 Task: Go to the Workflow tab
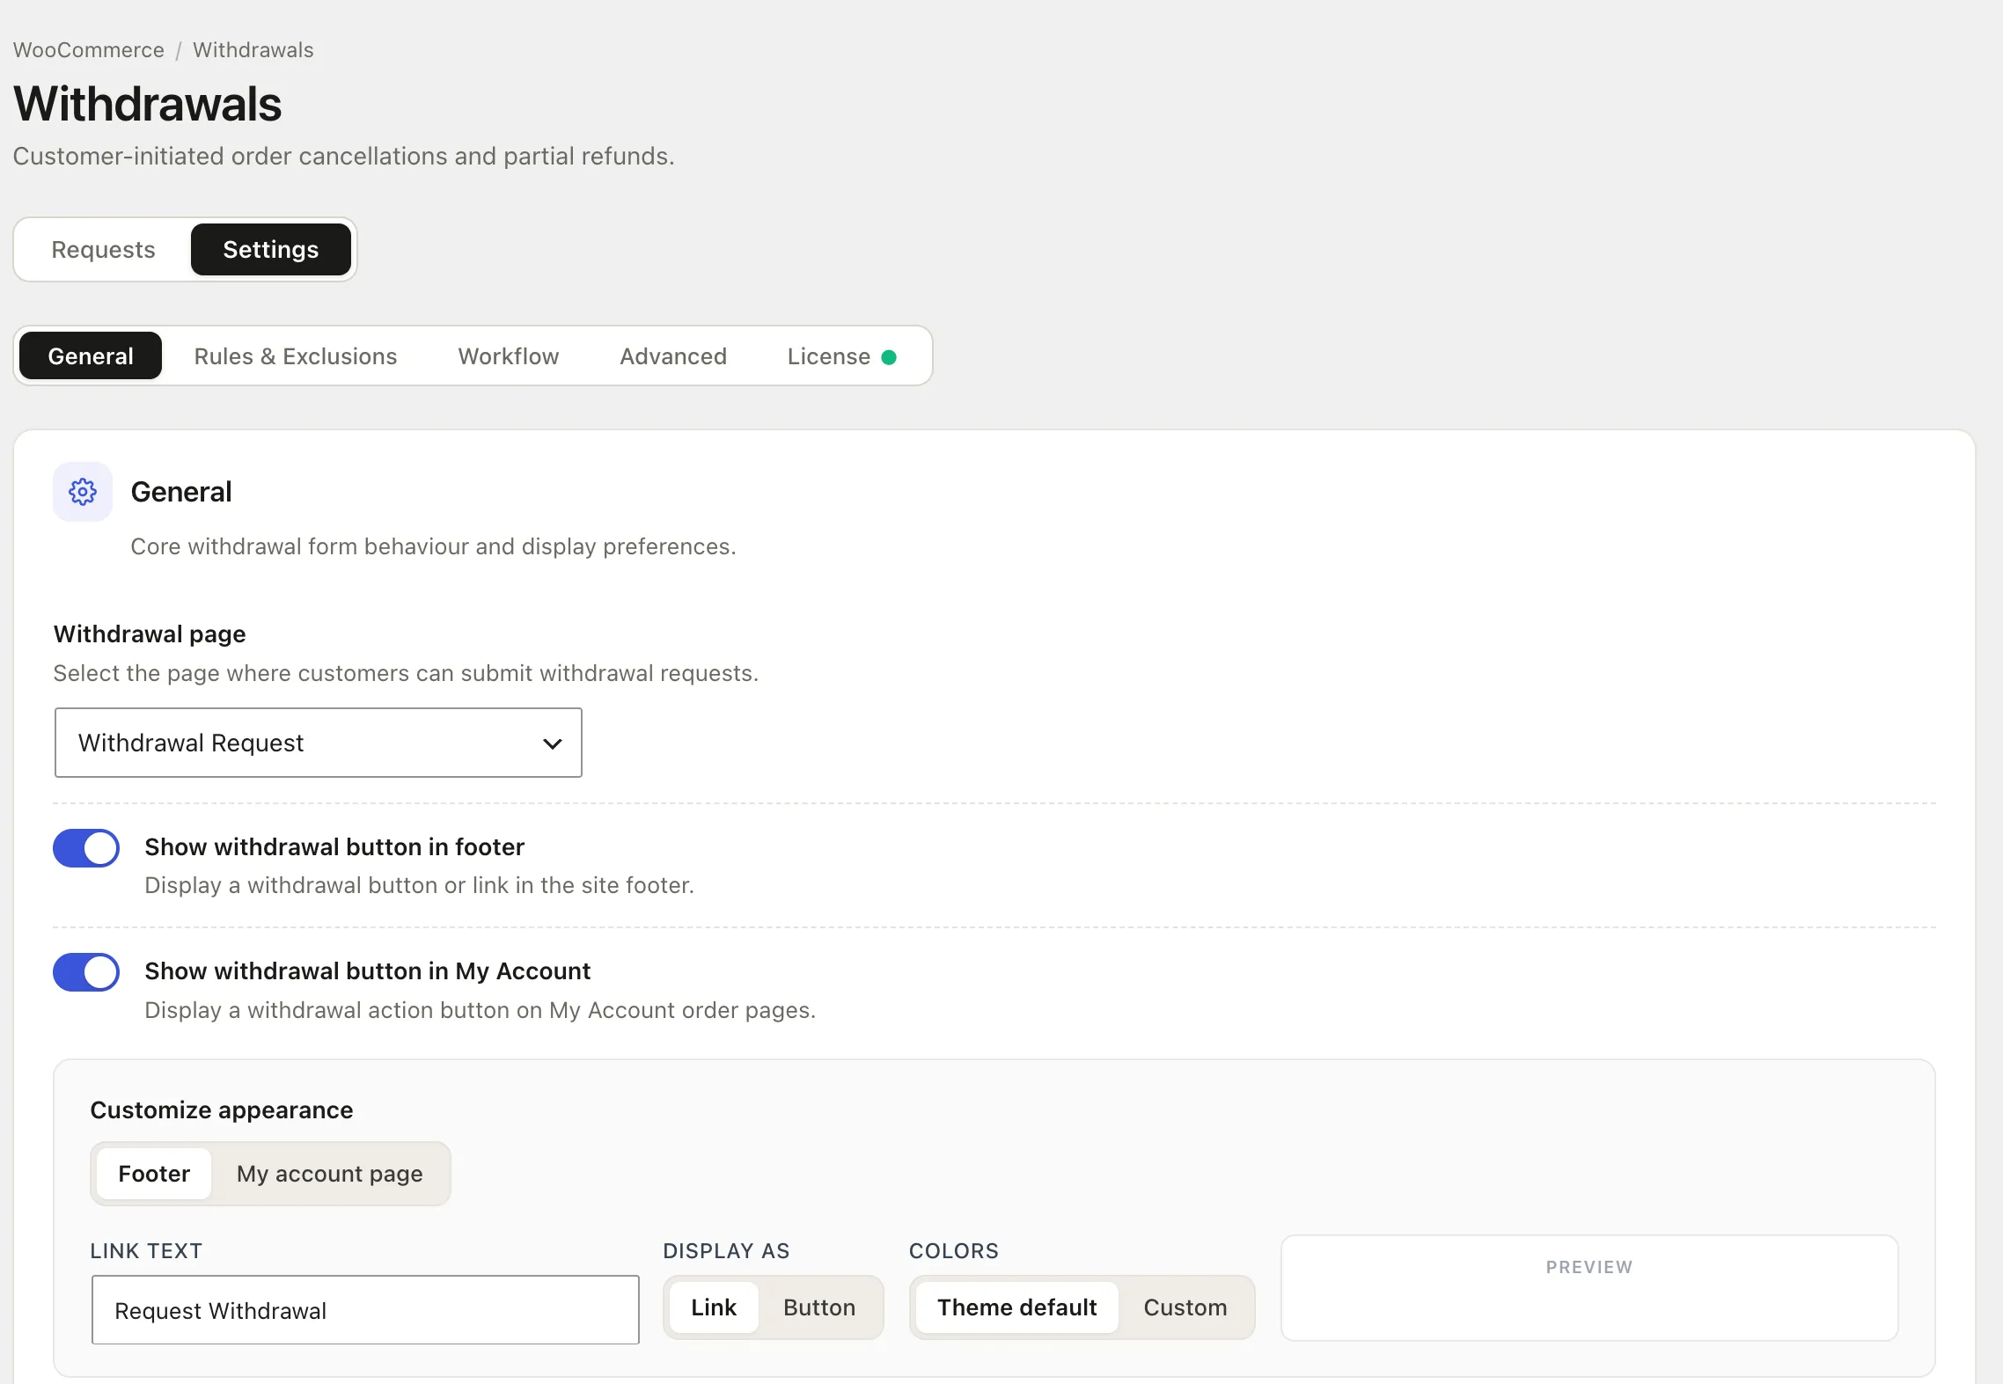(509, 356)
